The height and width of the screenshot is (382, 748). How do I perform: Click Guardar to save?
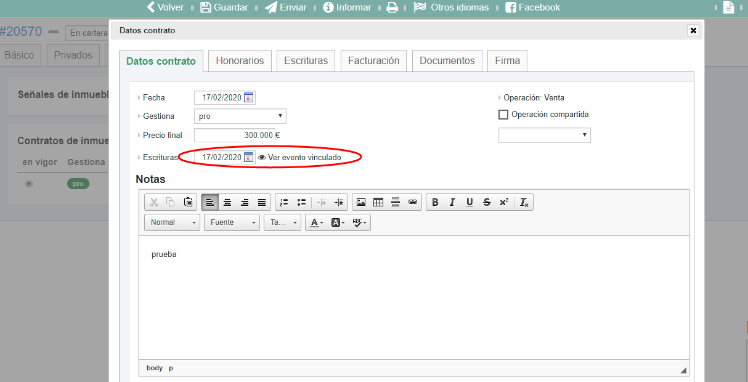(224, 7)
